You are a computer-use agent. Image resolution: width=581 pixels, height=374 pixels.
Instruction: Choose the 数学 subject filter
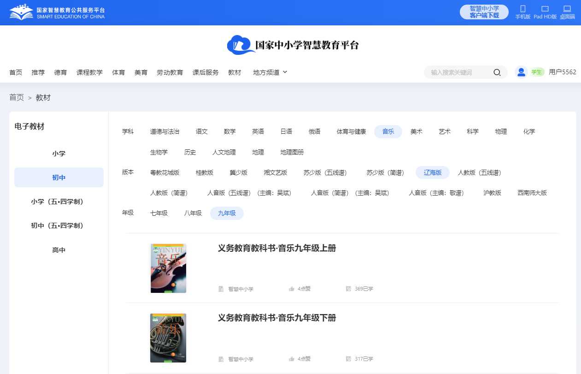pyautogui.click(x=230, y=131)
